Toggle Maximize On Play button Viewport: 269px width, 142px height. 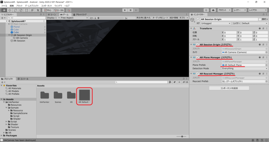[143, 18]
